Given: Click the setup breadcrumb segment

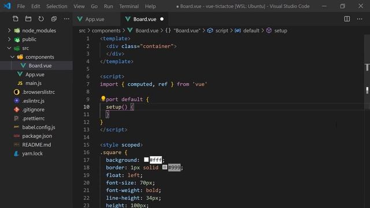Looking at the screenshot, I should pyautogui.click(x=280, y=31).
